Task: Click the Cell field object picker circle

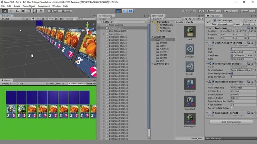Action: coord(255,52)
